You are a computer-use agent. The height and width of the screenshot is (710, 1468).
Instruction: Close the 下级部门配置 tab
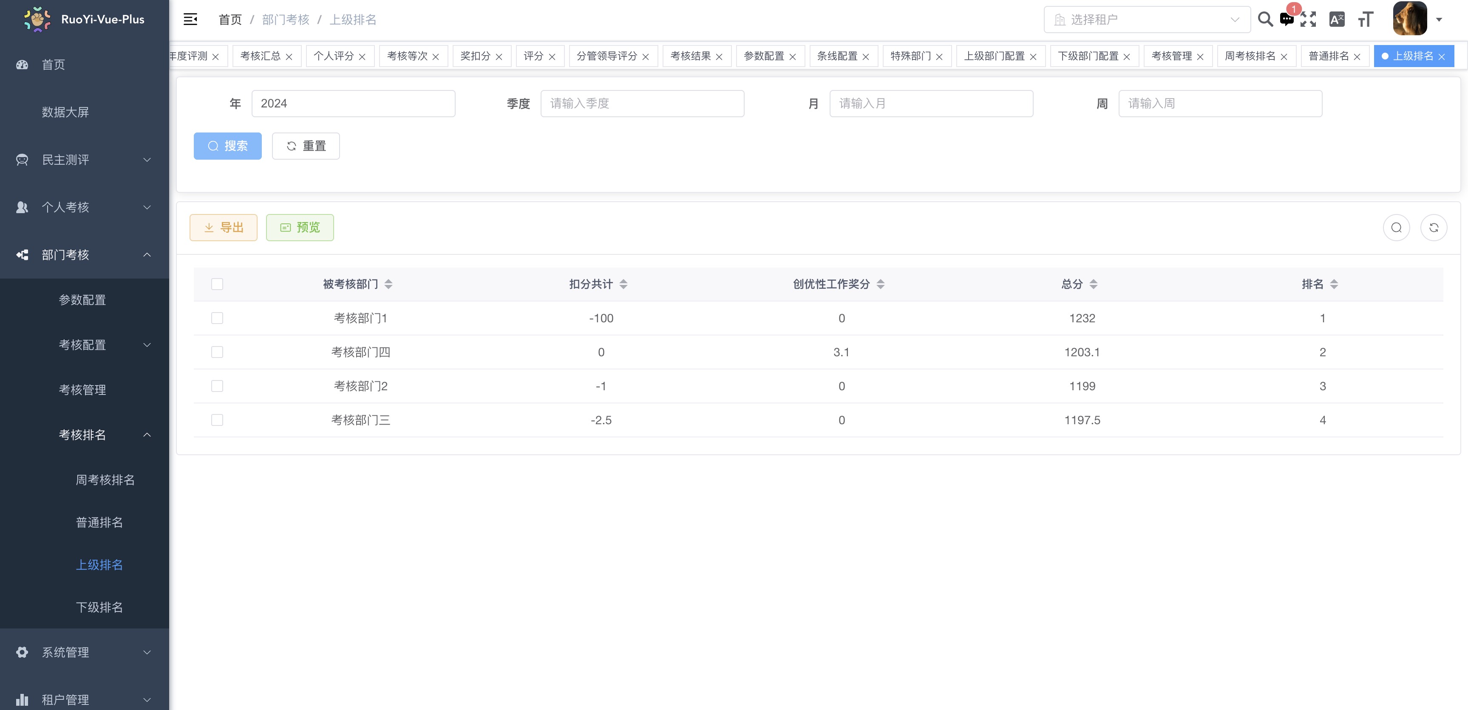pyautogui.click(x=1127, y=56)
